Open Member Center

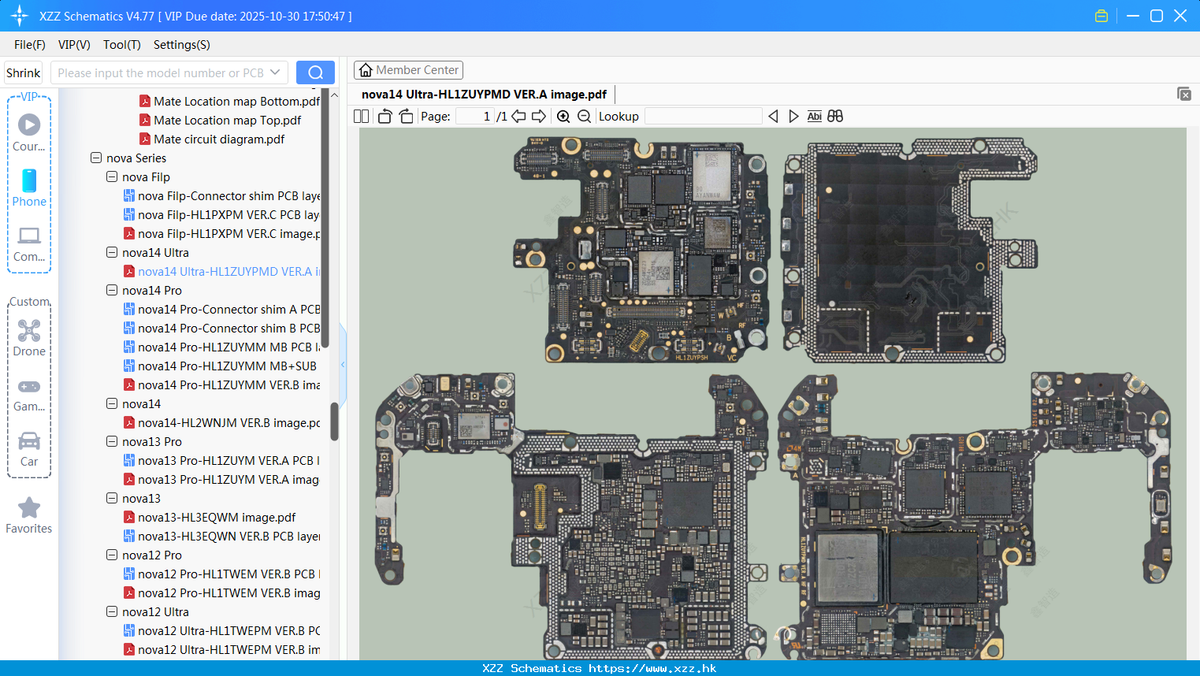point(408,70)
